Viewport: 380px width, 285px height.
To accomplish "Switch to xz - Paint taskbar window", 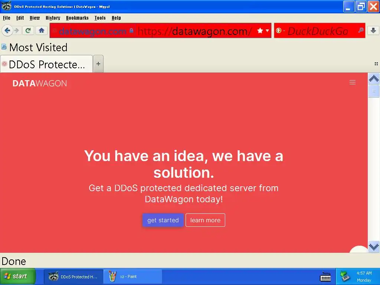I will [132, 276].
